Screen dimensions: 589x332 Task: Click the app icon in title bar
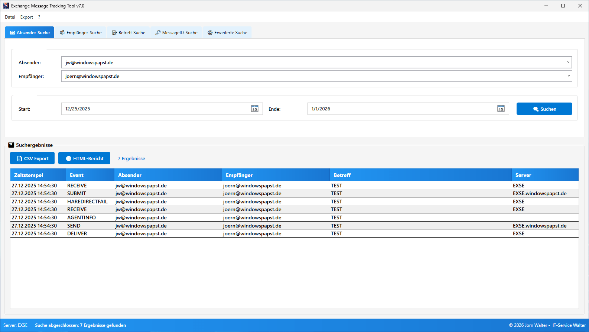click(6, 6)
